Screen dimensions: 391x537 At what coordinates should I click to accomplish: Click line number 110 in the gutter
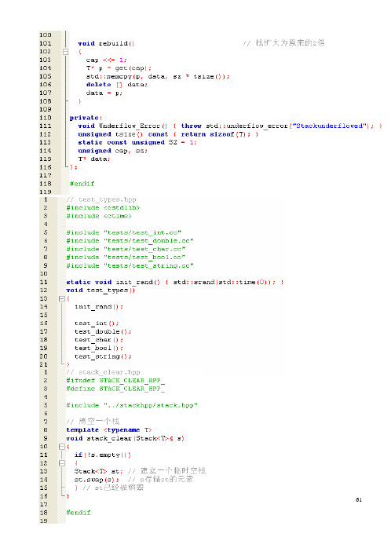pyautogui.click(x=46, y=118)
